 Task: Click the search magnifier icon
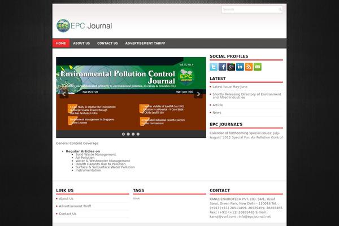280,10
